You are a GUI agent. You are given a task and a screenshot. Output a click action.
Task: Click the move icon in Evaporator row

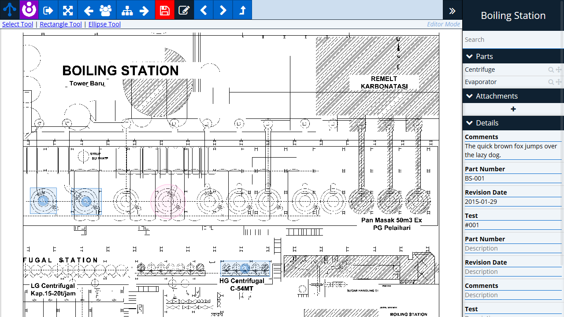[x=559, y=82]
